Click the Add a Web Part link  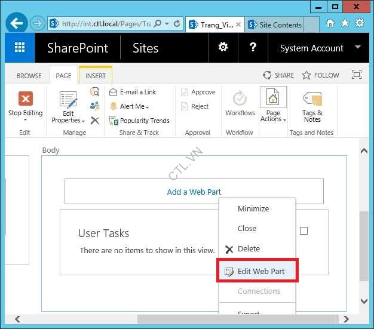click(x=194, y=192)
